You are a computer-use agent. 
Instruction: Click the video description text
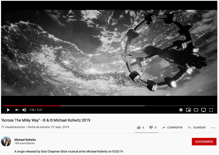tap(69, 151)
